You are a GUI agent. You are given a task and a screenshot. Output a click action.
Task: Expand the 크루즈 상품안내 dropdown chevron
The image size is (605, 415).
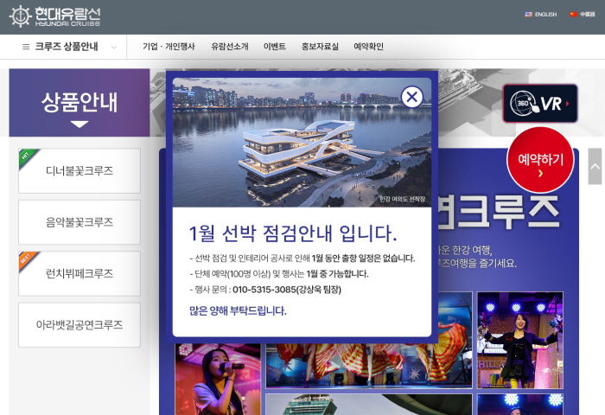point(113,47)
